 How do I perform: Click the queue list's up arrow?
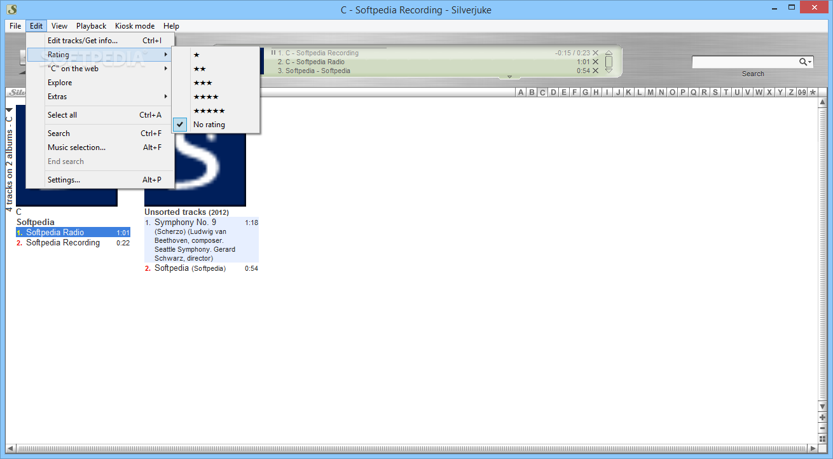point(609,53)
